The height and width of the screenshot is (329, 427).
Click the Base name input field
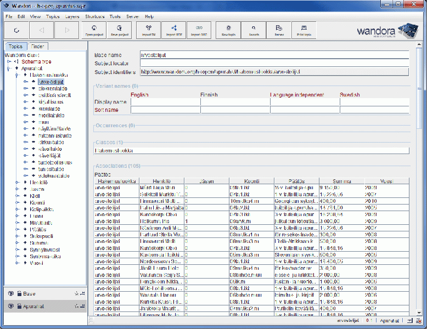274,55
